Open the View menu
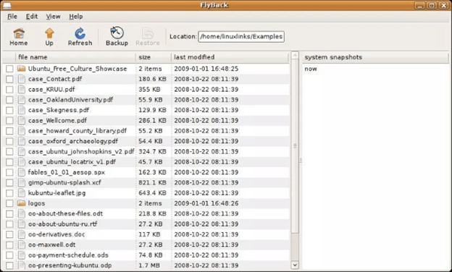Viewport: 452px width, 272px height. [x=53, y=17]
